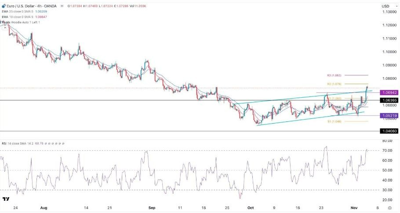Select the EMA 25 close indicator legend
This screenshot has height=213, width=400.
(17, 11)
